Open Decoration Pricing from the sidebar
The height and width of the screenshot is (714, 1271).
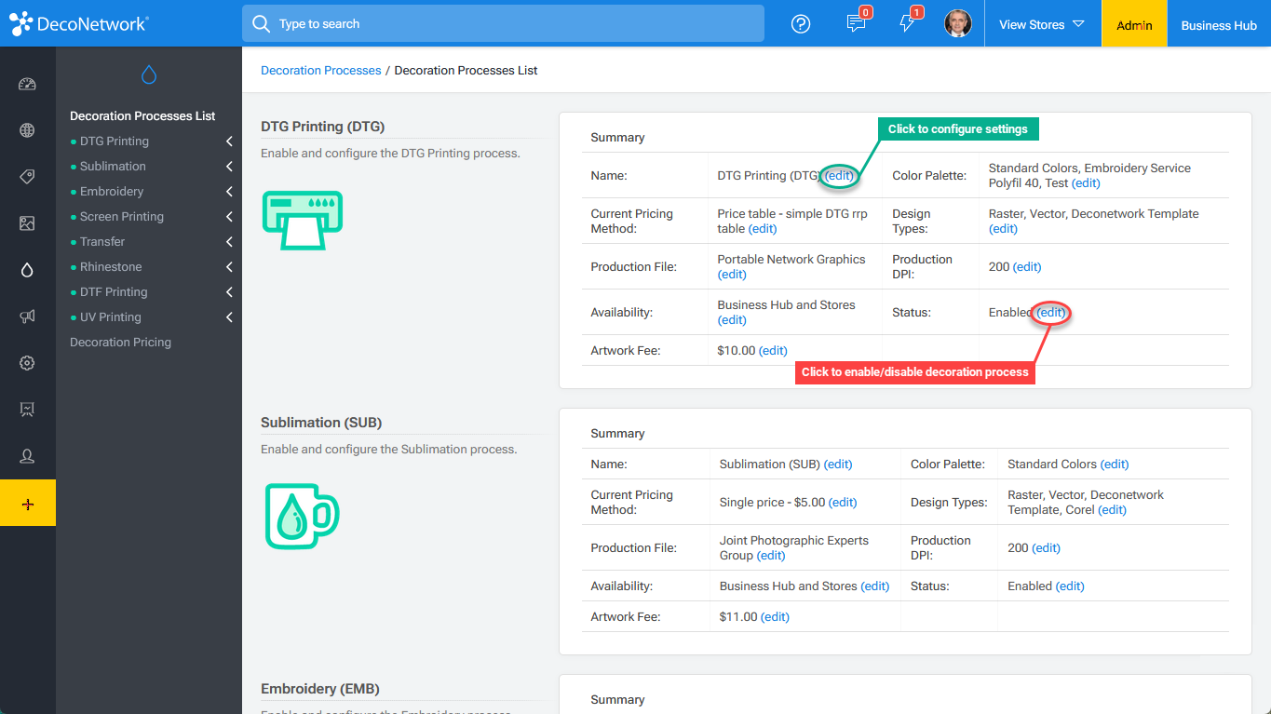[x=120, y=342]
